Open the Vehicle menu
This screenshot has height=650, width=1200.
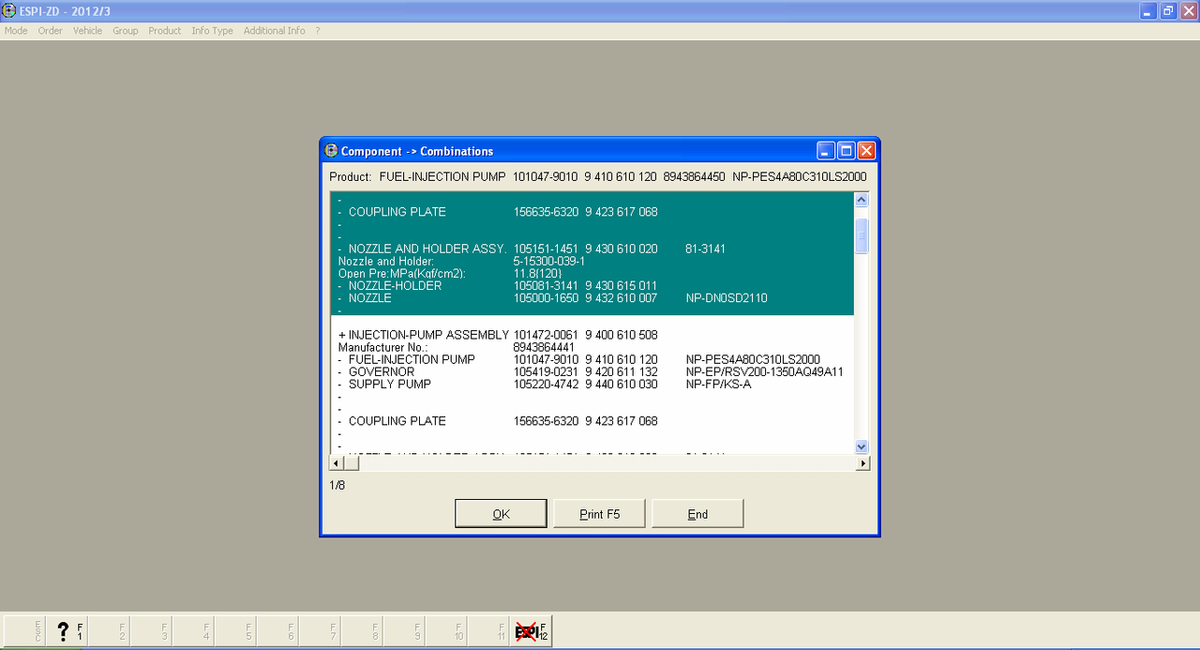[88, 31]
